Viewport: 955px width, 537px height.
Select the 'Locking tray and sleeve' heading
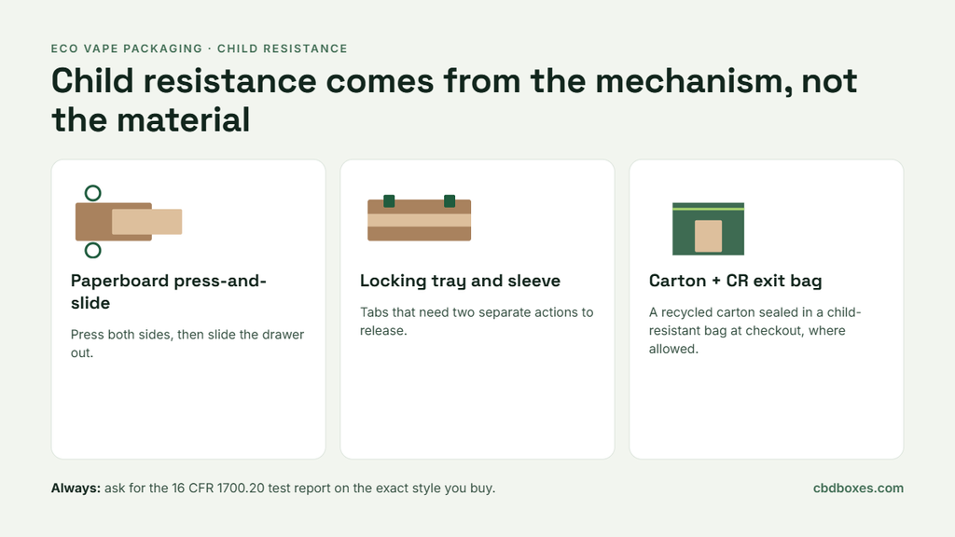coord(460,281)
